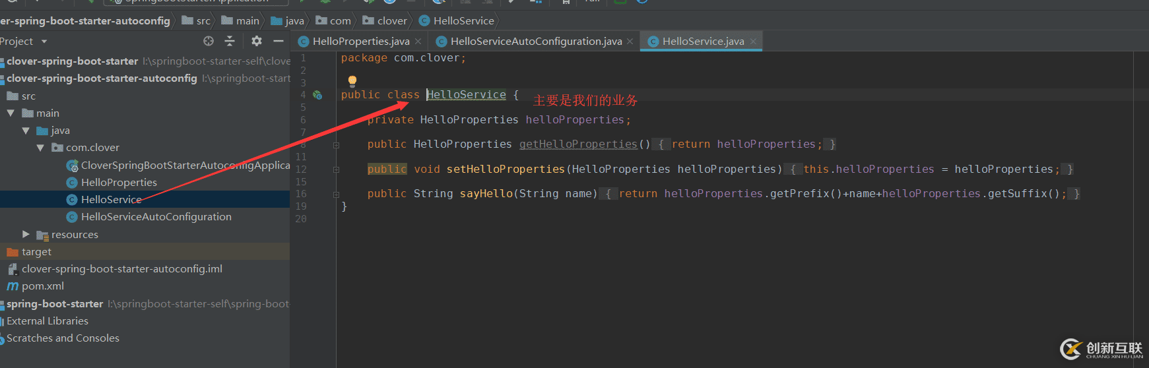Close the HelloProperties.java tab
1149x368 pixels.
[418, 42]
